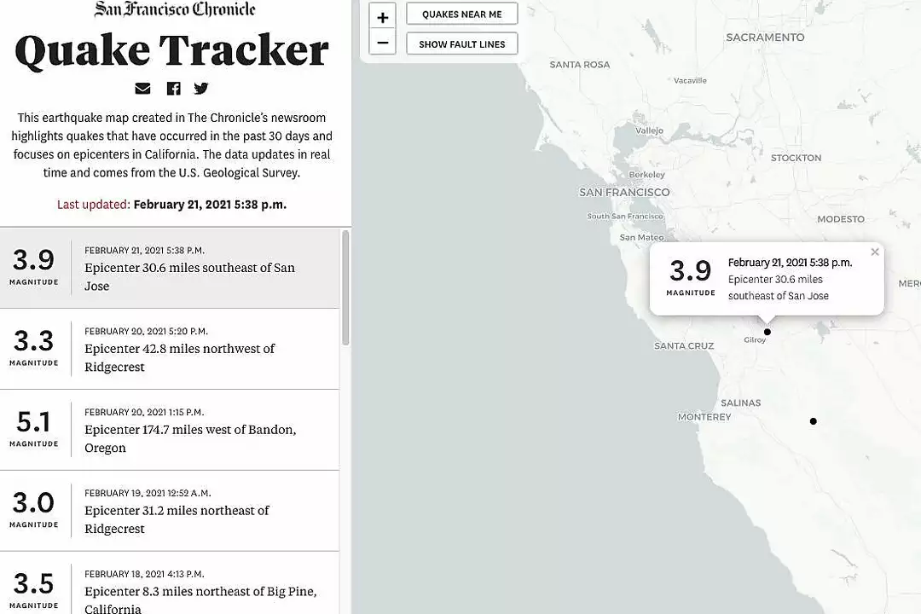Close the 3.9 magnitude popup
Image resolution: width=921 pixels, height=614 pixels.
click(x=875, y=252)
